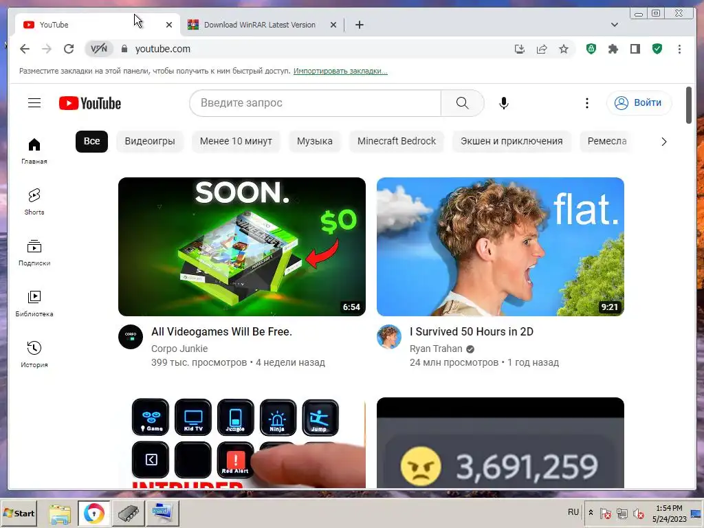Viewport: 704px width, 528px height.
Task: Click the YouTube logo
Action: click(x=90, y=103)
